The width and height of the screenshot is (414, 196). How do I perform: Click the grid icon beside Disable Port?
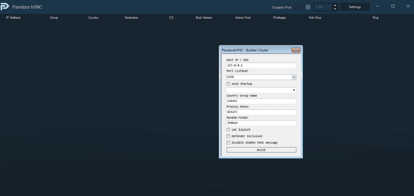[308, 7]
